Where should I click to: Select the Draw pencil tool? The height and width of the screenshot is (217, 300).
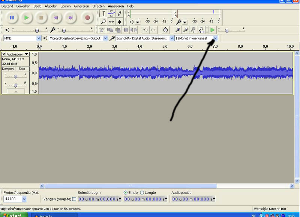click(x=119, y=13)
